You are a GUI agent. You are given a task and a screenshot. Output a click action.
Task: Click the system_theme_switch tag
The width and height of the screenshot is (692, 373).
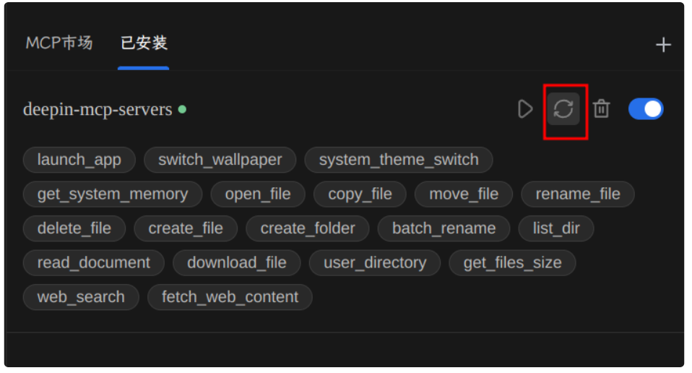(399, 160)
